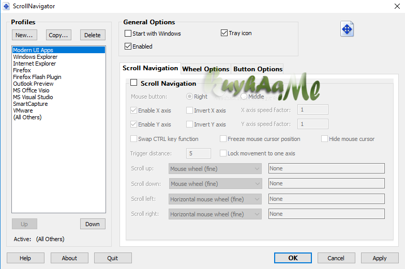Toggle Invert Y axis checkbox
Screen dimensions: 405x269
[x=189, y=124]
